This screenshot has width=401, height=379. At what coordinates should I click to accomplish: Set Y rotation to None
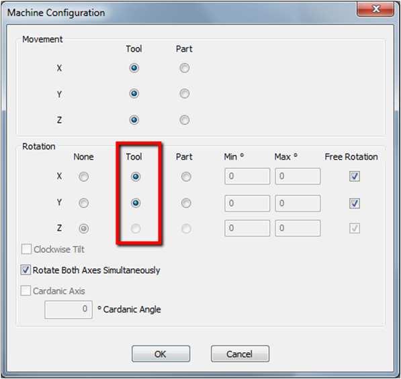click(84, 203)
